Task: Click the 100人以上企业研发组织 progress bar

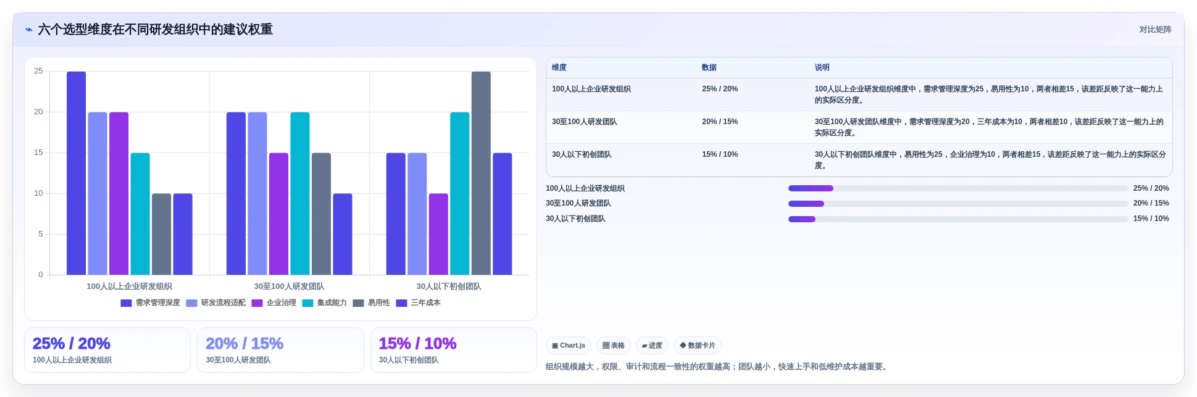Action: (958, 188)
